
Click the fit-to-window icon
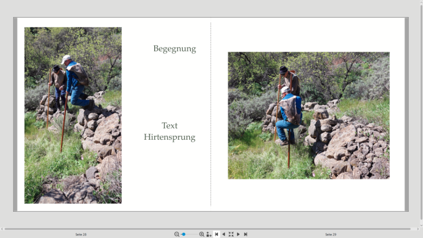point(231,234)
